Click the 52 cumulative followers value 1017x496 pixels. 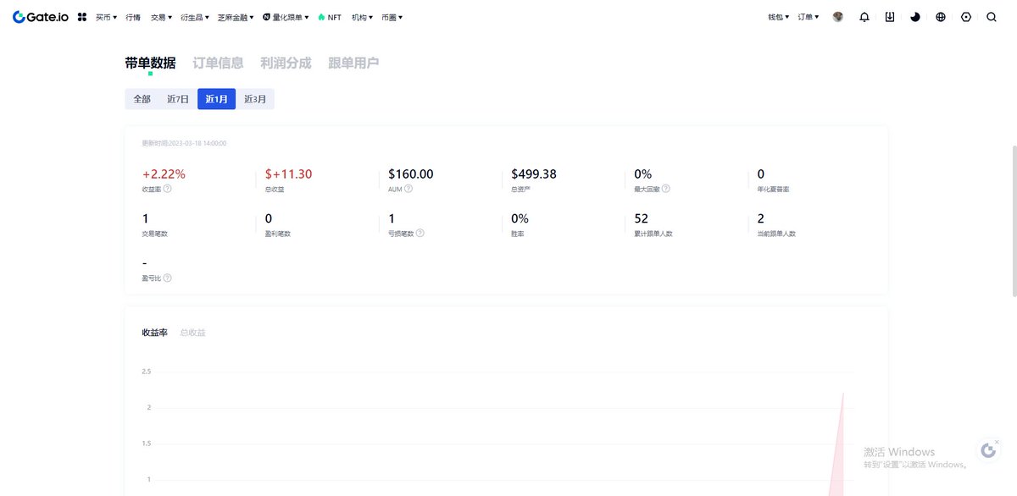click(642, 218)
